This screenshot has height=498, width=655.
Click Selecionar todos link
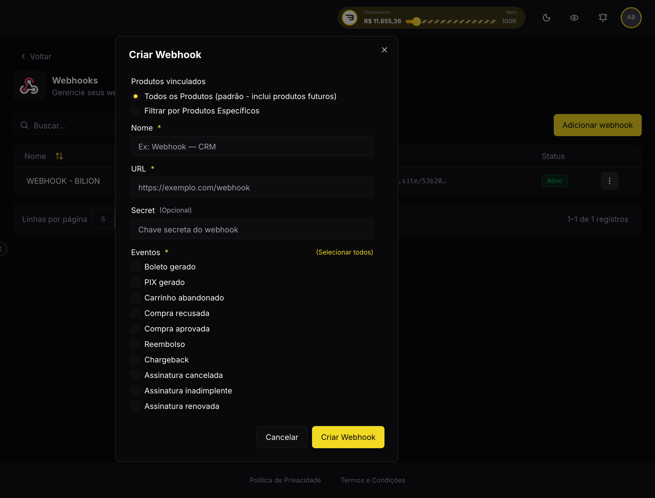point(344,252)
